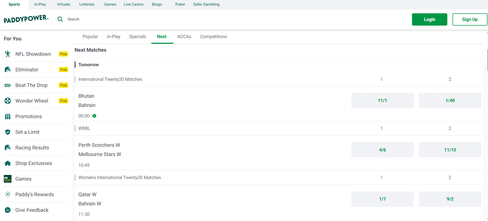This screenshot has height=221, width=488.
Task: Switch to the In-Play cricket tab
Action: point(113,37)
